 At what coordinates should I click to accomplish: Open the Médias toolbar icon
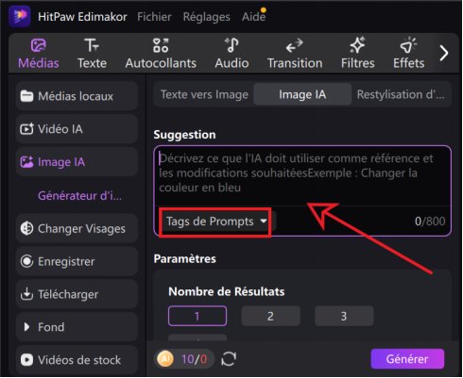pos(38,45)
